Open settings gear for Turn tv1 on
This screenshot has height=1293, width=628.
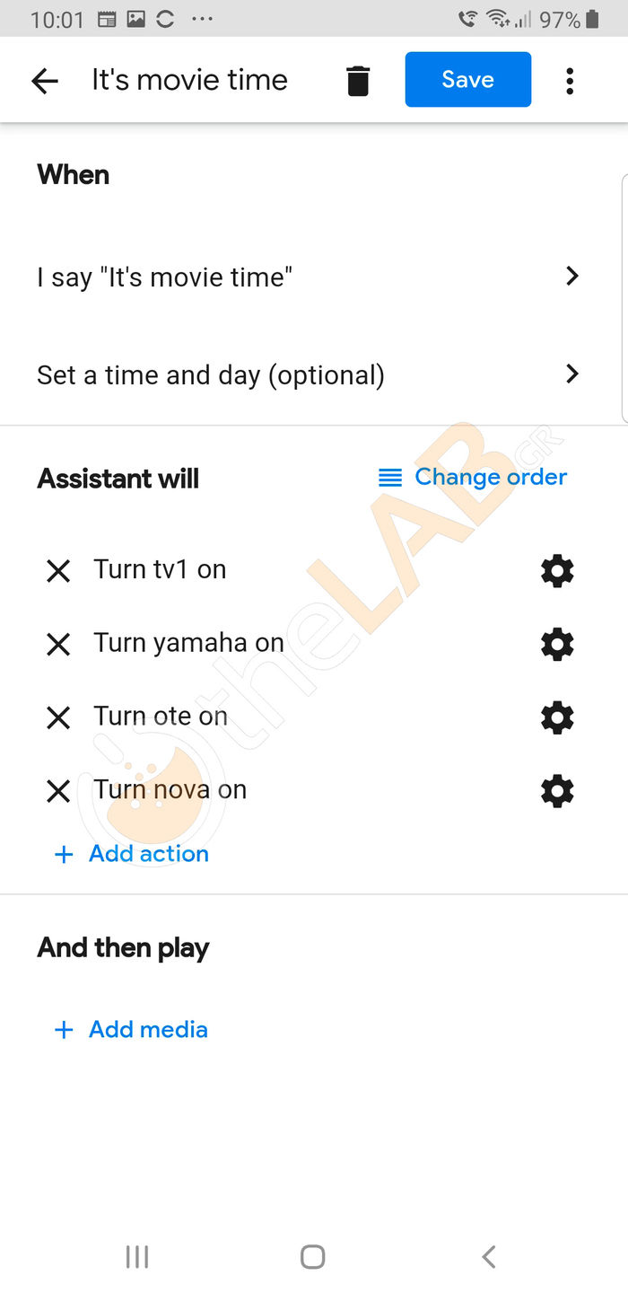557,571
